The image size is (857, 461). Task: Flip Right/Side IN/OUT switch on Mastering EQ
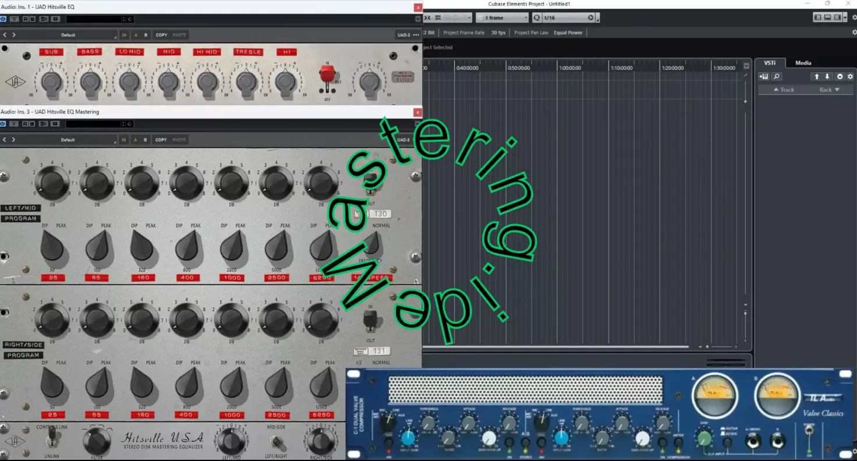(x=370, y=320)
